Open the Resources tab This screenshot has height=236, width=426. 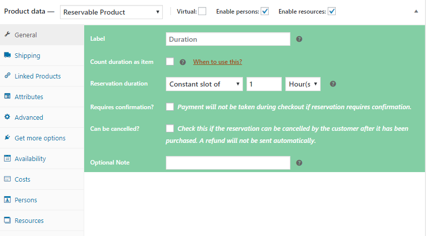[29, 220]
